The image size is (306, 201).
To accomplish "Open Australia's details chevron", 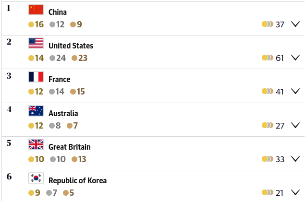I will click(x=295, y=125).
